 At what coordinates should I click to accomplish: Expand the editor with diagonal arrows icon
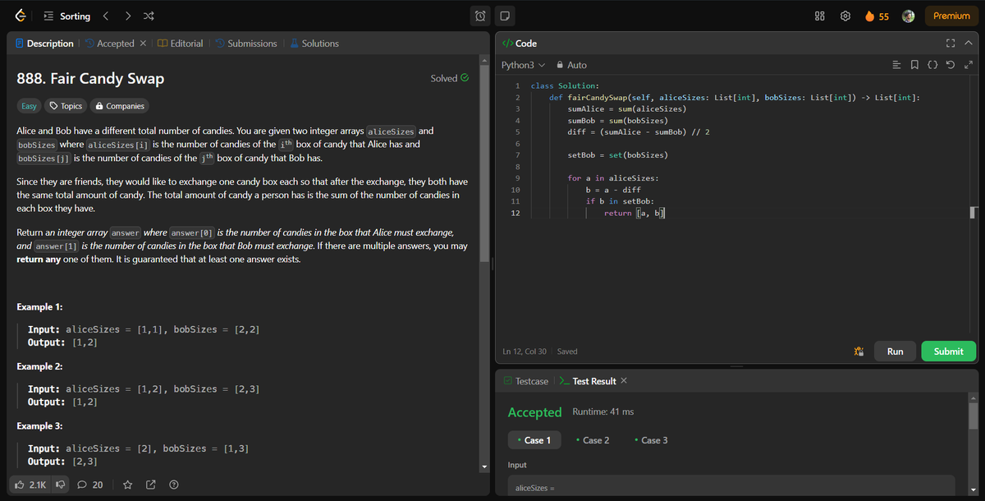tap(969, 65)
